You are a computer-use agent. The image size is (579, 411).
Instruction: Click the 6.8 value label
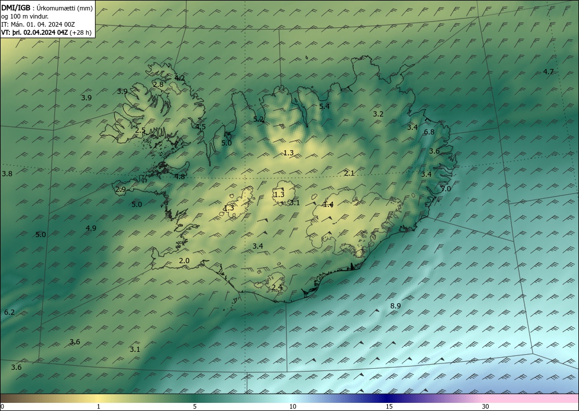pos(429,132)
